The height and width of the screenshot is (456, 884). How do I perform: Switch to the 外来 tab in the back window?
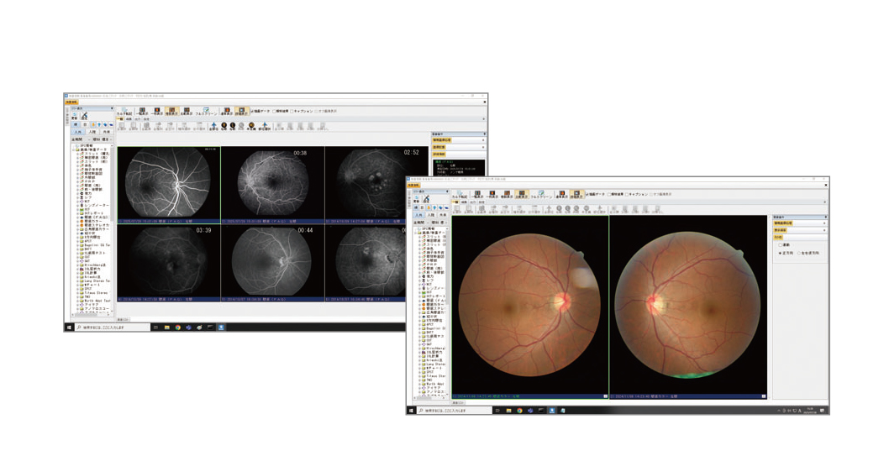point(106,132)
